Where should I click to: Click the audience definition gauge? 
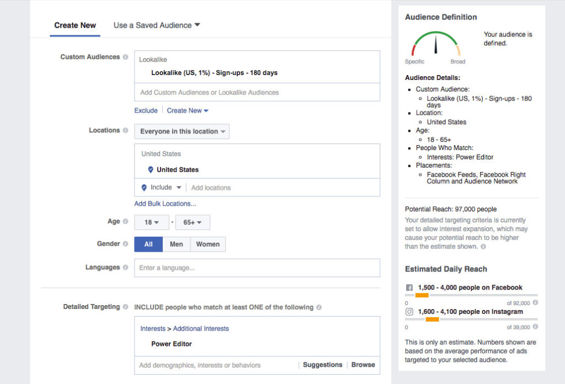pos(436,43)
